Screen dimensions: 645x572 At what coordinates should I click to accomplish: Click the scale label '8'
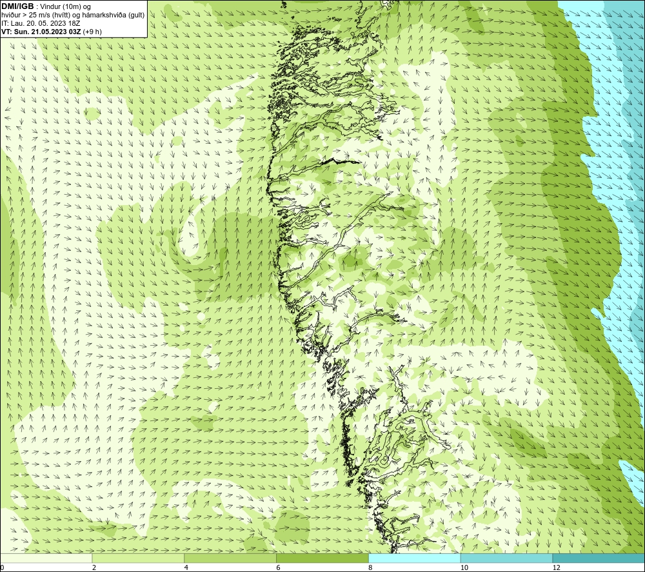pyautogui.click(x=371, y=567)
